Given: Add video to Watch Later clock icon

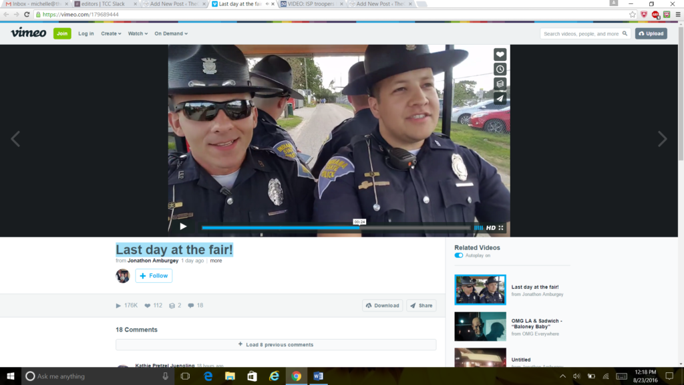Looking at the screenshot, I should (500, 70).
